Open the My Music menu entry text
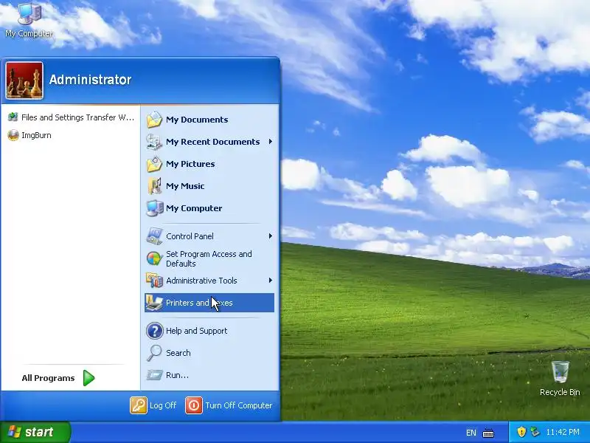Screen dimensions: 590x443 [x=185, y=186]
